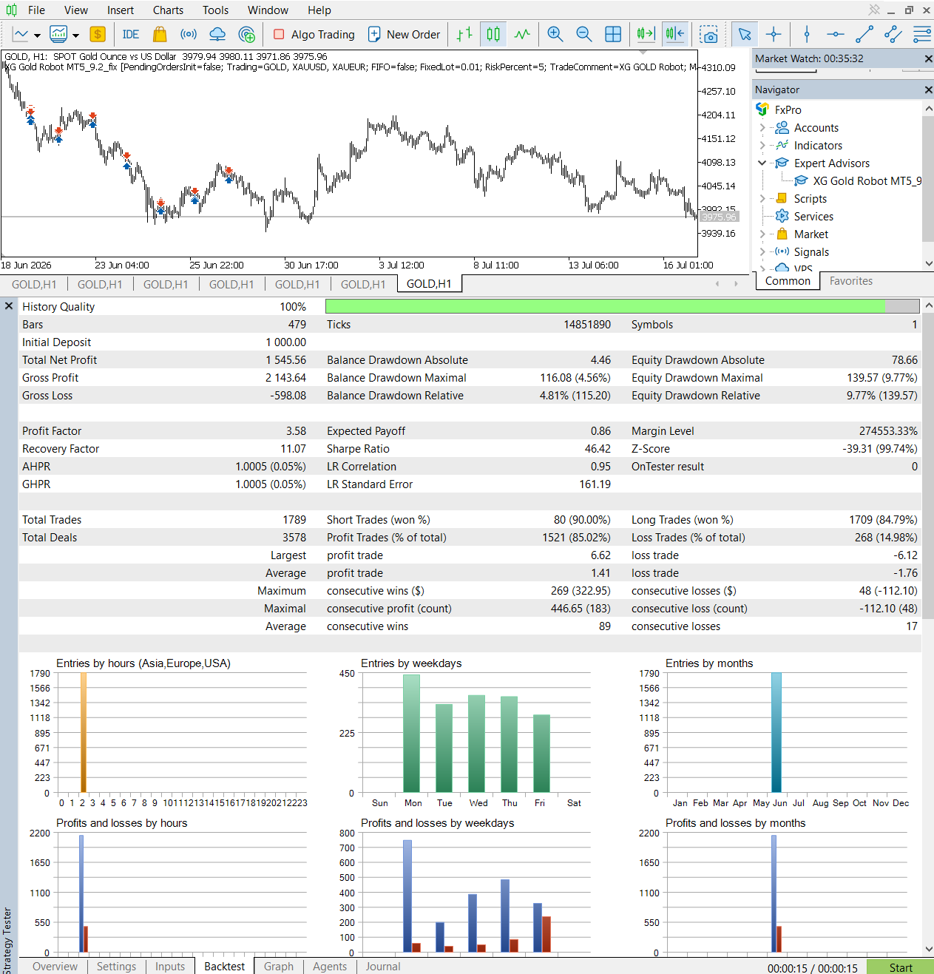Image resolution: width=934 pixels, height=974 pixels.
Task: Click the dollar sign trading icon
Action: pos(98,34)
